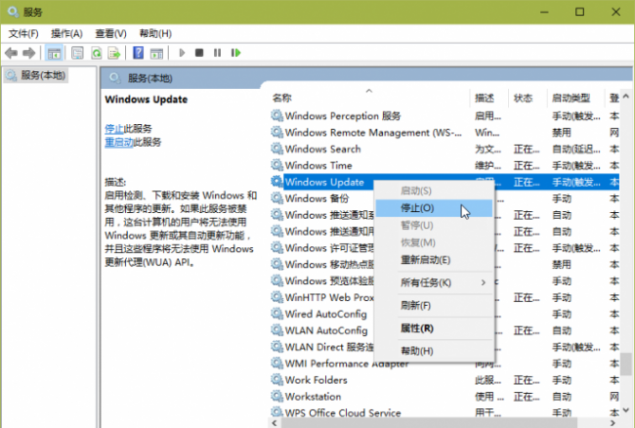Image resolution: width=635 pixels, height=428 pixels.
Task: Sort by the 名称 column header
Action: 369,98
